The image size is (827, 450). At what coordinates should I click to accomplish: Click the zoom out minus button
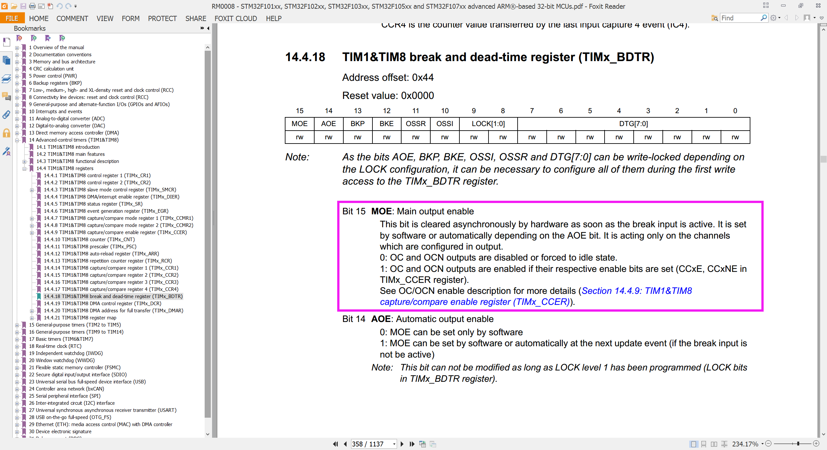(x=768, y=444)
